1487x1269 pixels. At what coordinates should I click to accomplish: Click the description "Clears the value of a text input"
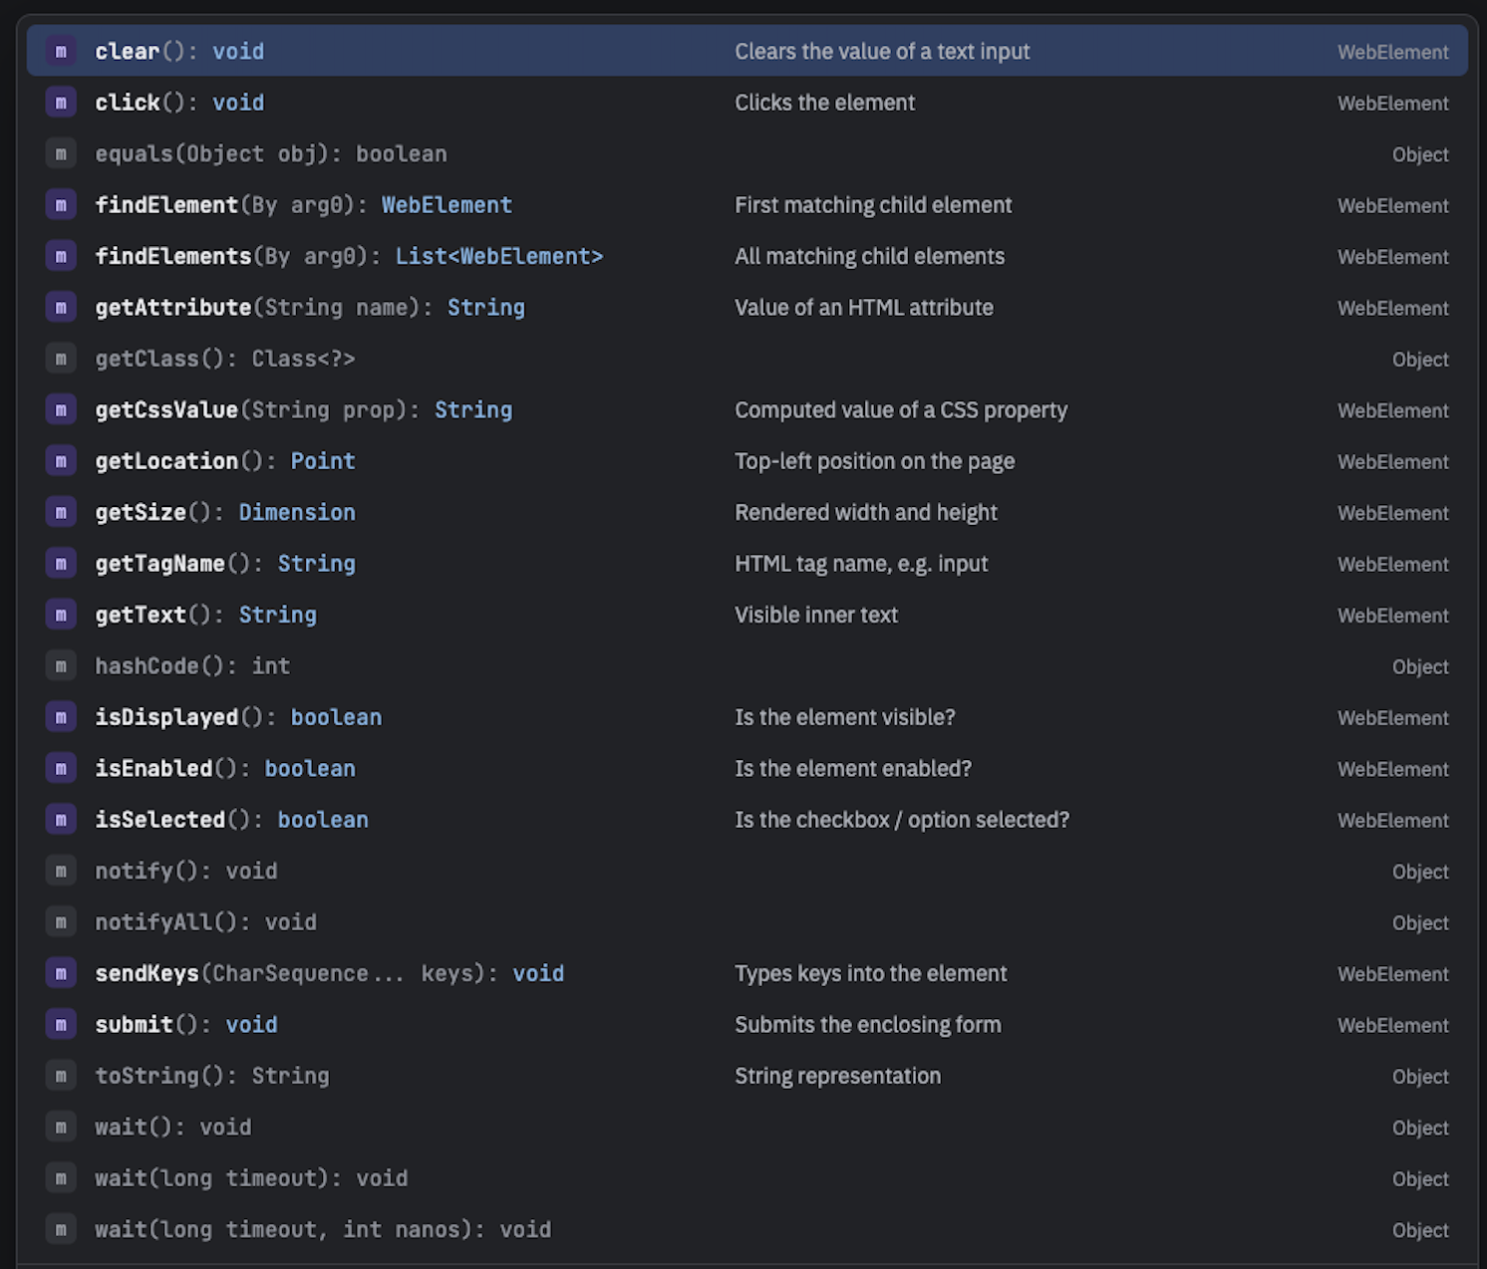tap(882, 51)
